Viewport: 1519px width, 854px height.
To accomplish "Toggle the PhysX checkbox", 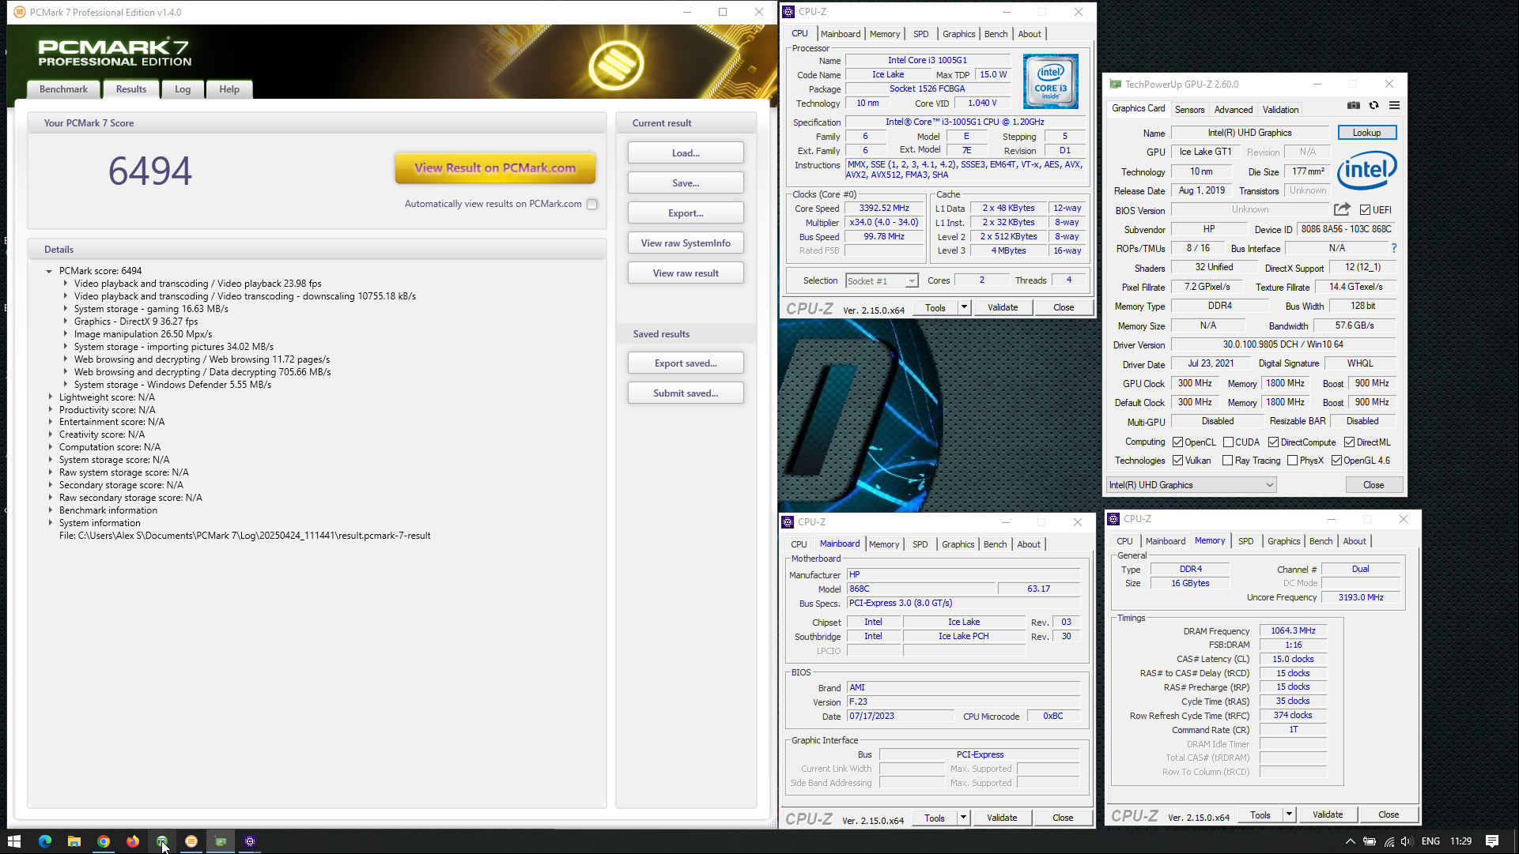I will tap(1292, 461).
